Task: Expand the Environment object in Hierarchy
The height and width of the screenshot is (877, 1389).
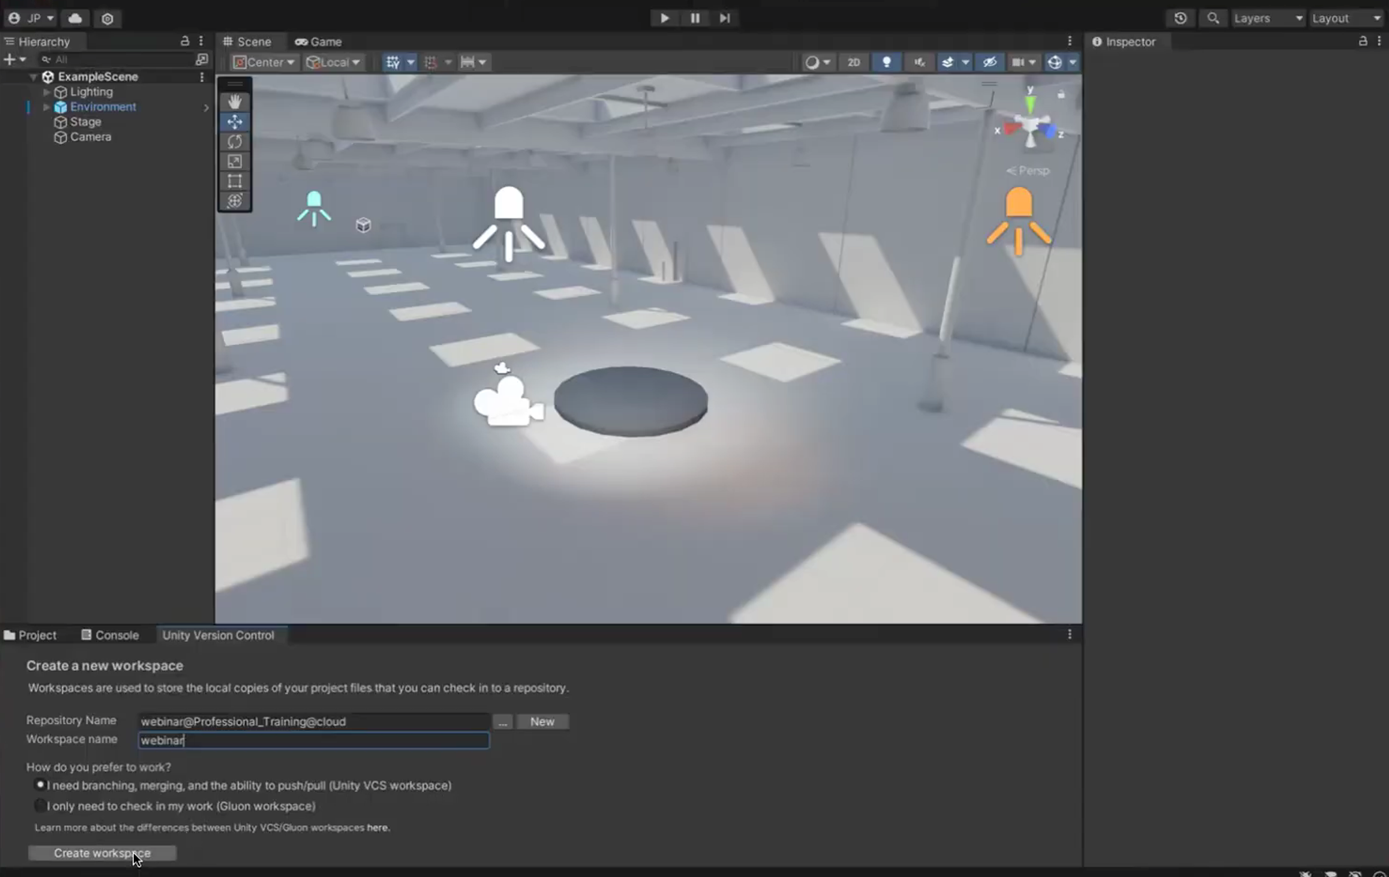Action: click(x=47, y=107)
